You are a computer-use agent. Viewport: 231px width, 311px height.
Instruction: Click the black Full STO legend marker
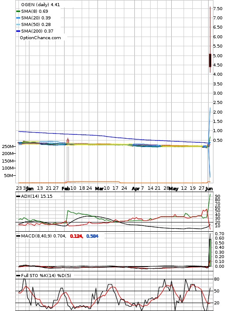[x=18, y=275]
